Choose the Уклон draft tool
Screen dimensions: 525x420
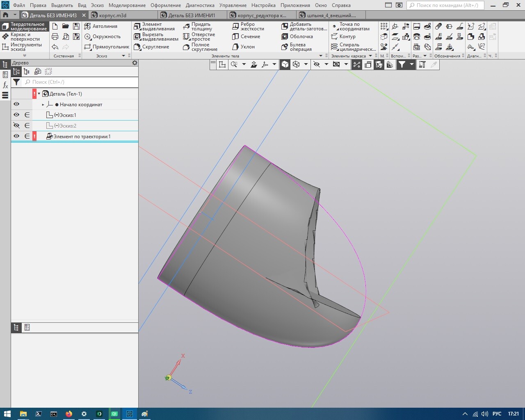[x=244, y=47]
